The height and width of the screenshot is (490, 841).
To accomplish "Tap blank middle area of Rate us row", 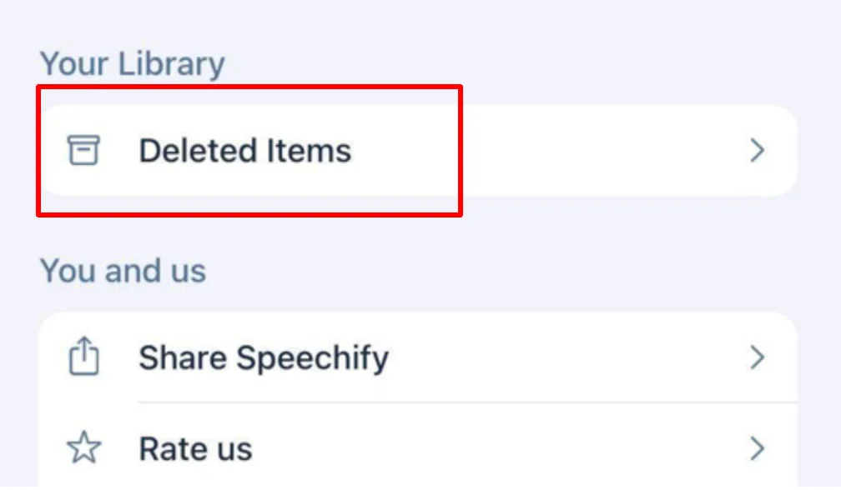I will point(501,449).
